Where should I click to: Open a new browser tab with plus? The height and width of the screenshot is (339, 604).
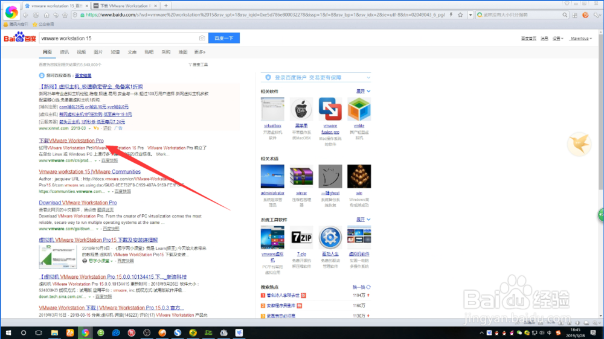pos(166,6)
